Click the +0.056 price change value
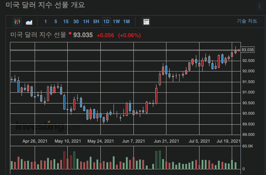The image size is (266, 175). [106, 35]
